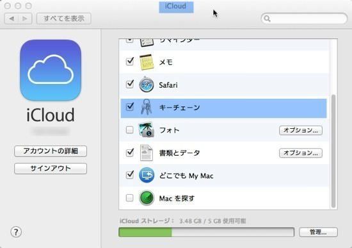Click the iCloud storage usage bar
Viewport: 352px width, 248px height.
[206, 232]
